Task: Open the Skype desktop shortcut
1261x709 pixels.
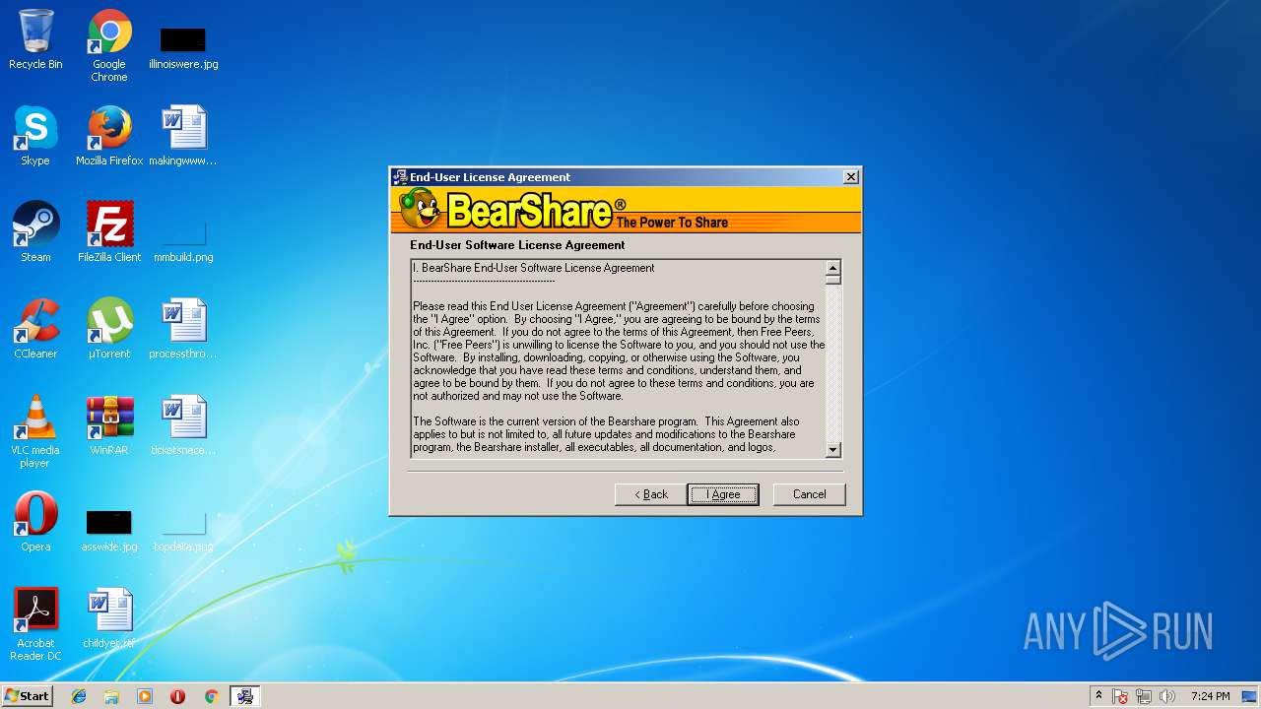Action: click(35, 136)
